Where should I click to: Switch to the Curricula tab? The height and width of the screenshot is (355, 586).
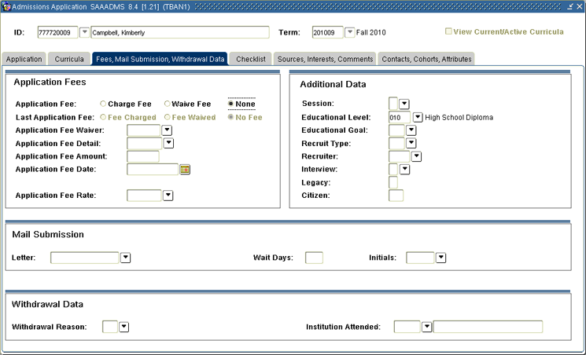(x=69, y=59)
